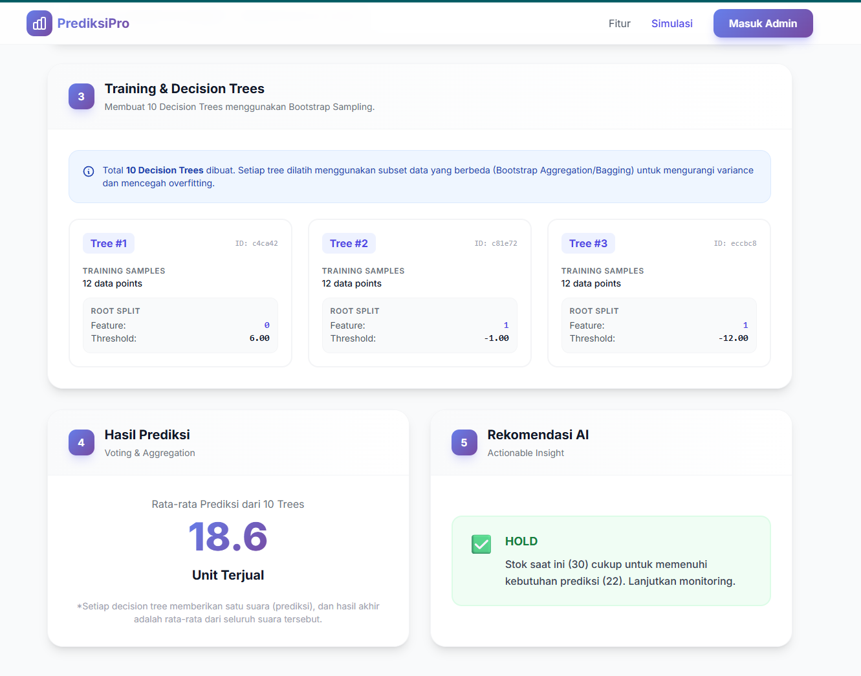This screenshot has width=861, height=676.
Task: Click the Rekomendasi AI section title
Action: pyautogui.click(x=538, y=435)
